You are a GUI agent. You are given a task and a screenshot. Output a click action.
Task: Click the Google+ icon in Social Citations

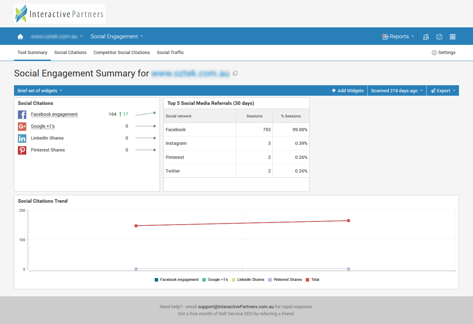point(22,126)
